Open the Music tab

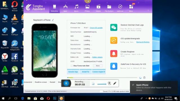pyautogui.click(x=76, y=8)
